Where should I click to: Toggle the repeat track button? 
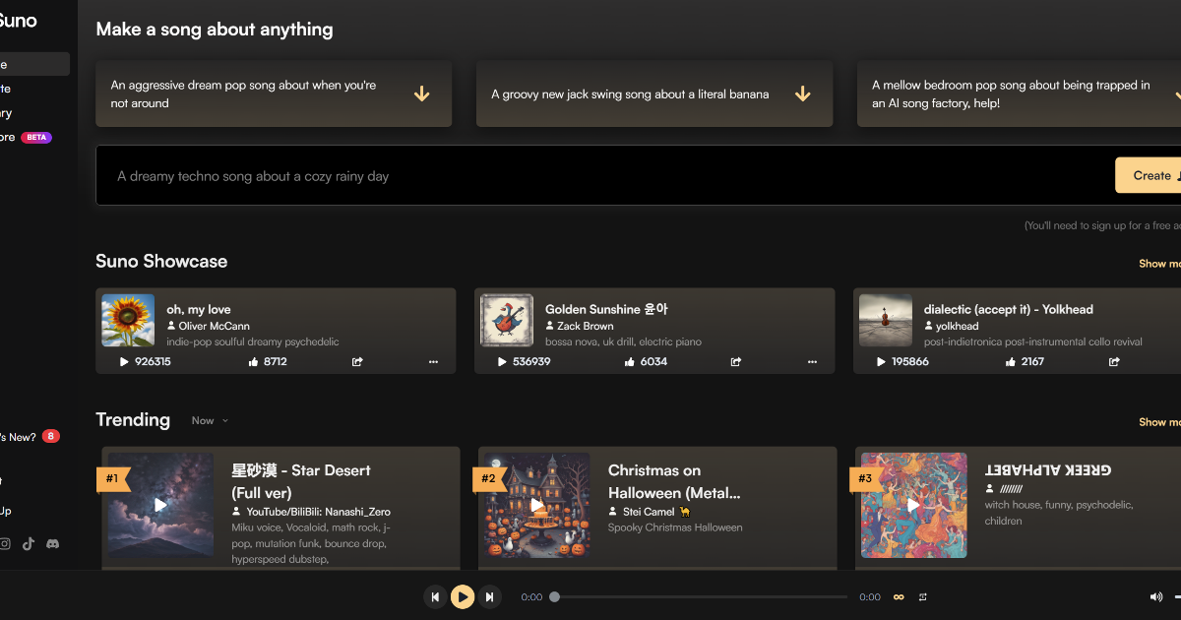coord(923,596)
